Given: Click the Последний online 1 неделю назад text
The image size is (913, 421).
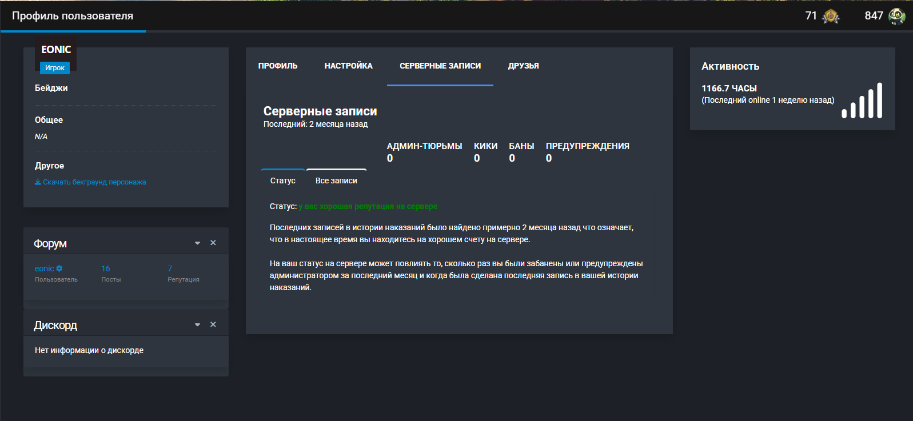Looking at the screenshot, I should pyautogui.click(x=768, y=100).
